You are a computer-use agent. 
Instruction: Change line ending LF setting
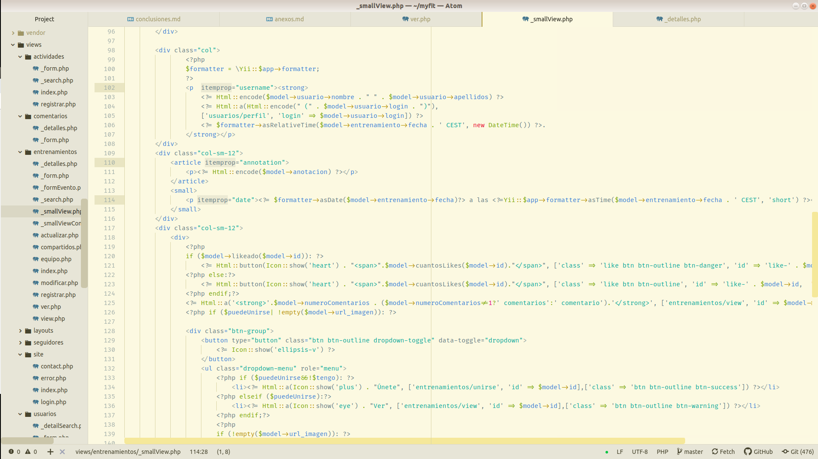click(x=620, y=452)
